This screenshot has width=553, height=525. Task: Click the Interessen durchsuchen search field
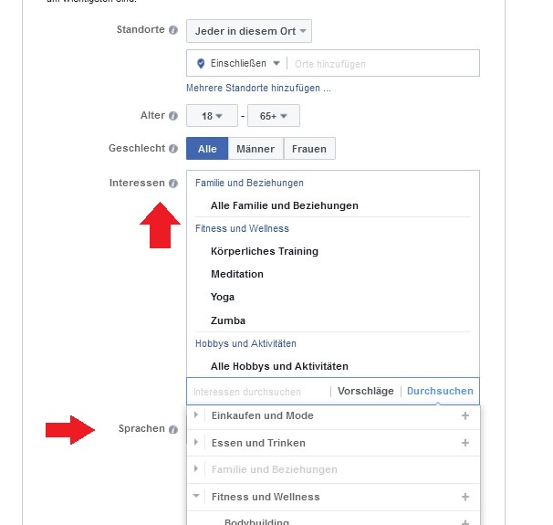coord(256,392)
